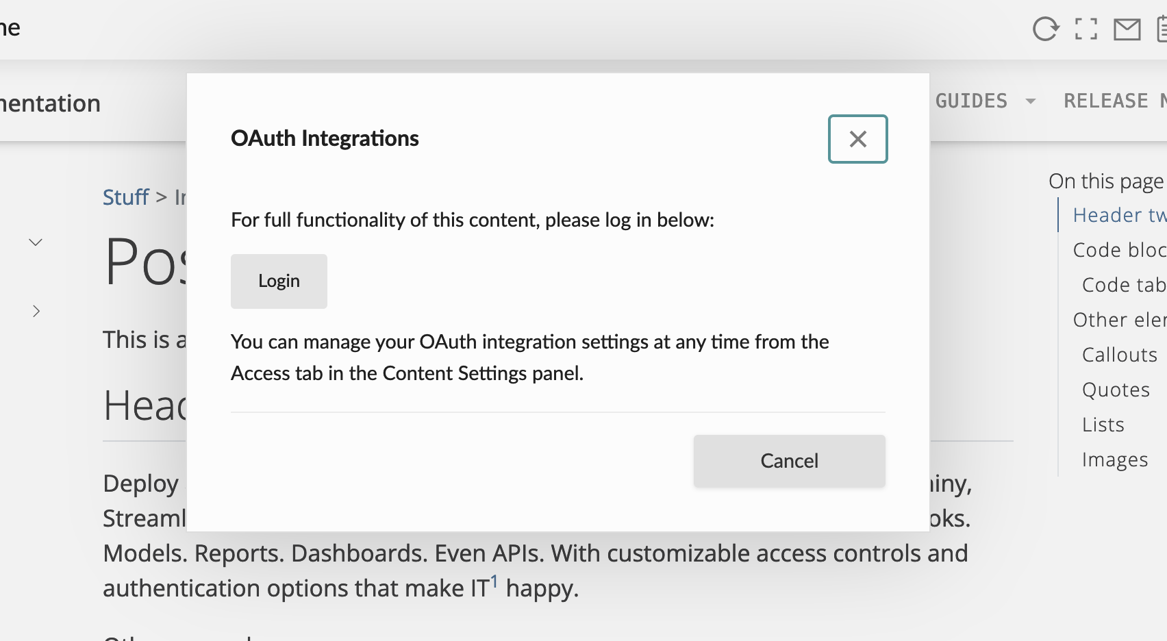Open the GUIDES dropdown menu
1167x641 pixels.
point(971,101)
